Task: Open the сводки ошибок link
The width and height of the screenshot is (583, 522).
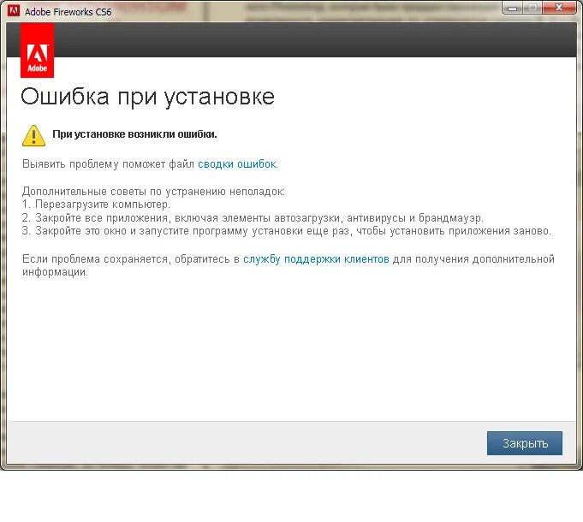Action: click(237, 163)
